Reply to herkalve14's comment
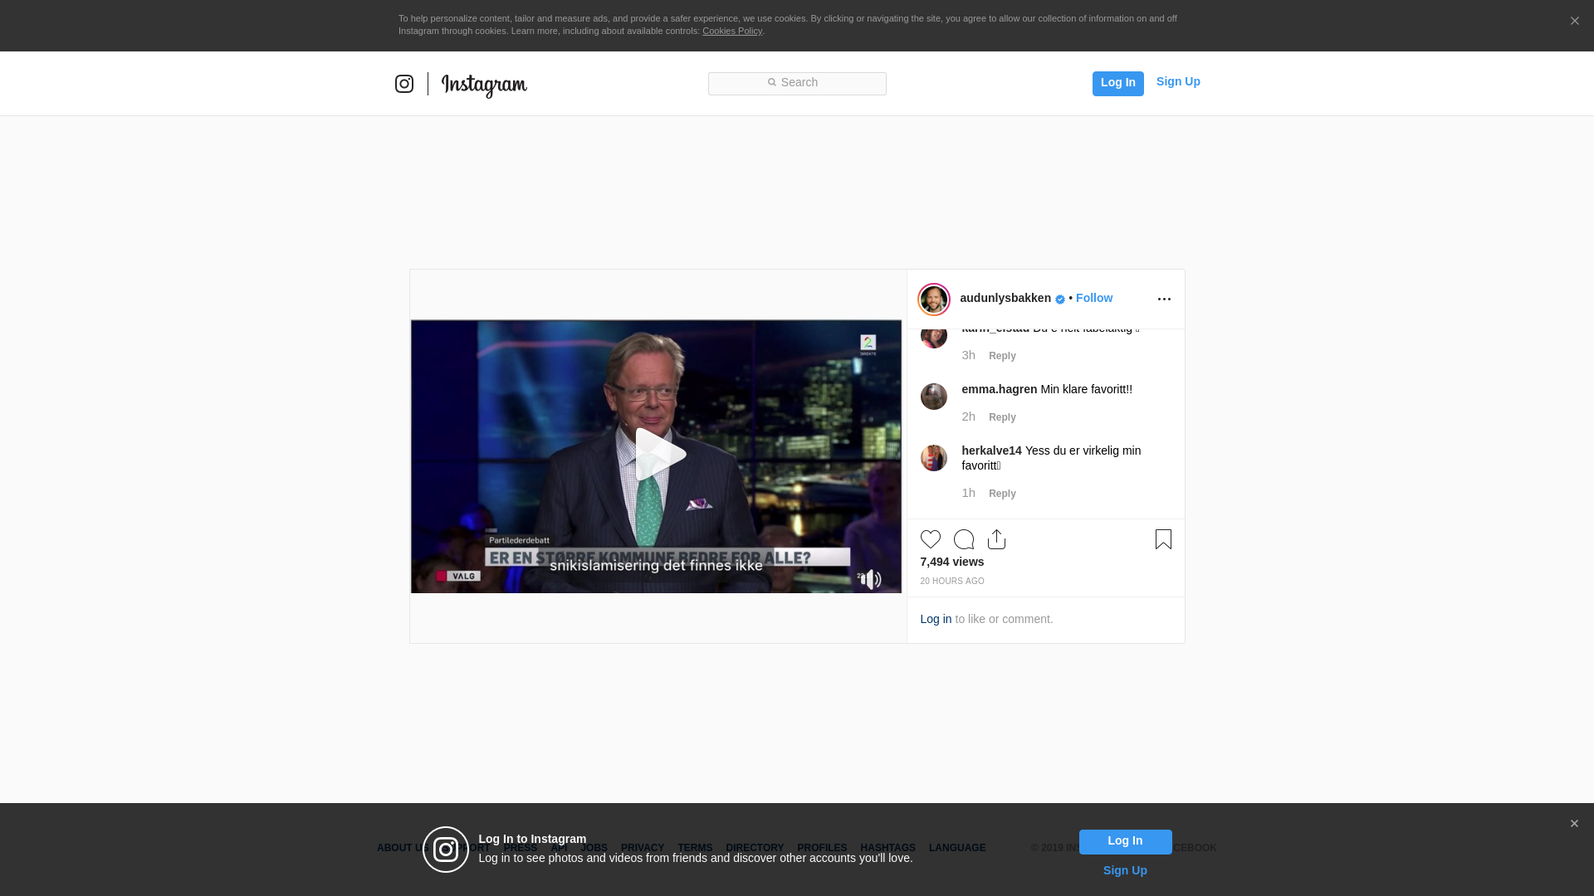The image size is (1594, 896). tap(1002, 494)
